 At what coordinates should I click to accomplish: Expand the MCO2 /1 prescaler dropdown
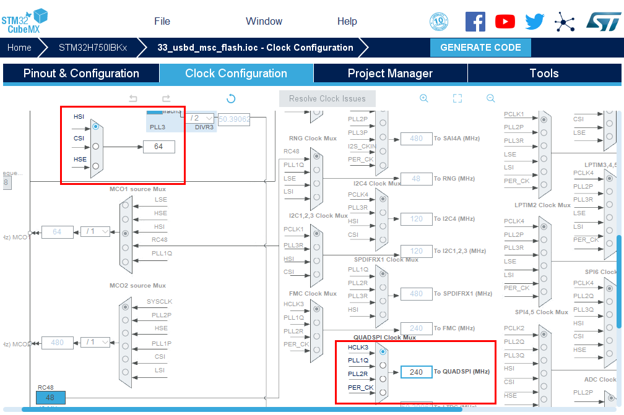pos(96,342)
